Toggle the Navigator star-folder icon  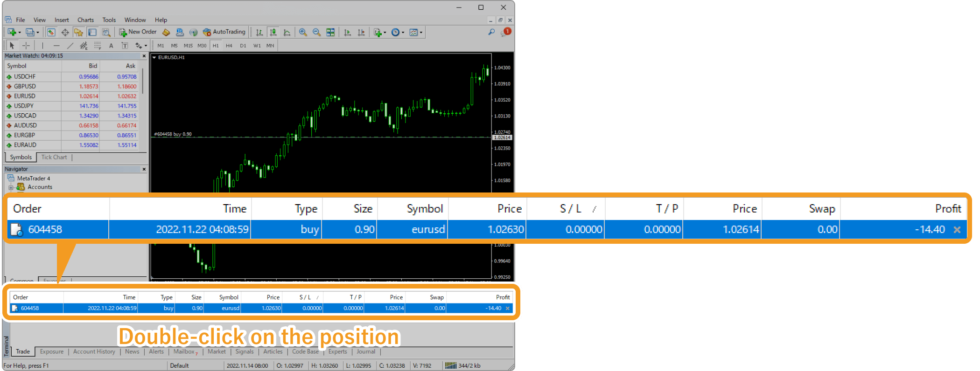point(78,32)
